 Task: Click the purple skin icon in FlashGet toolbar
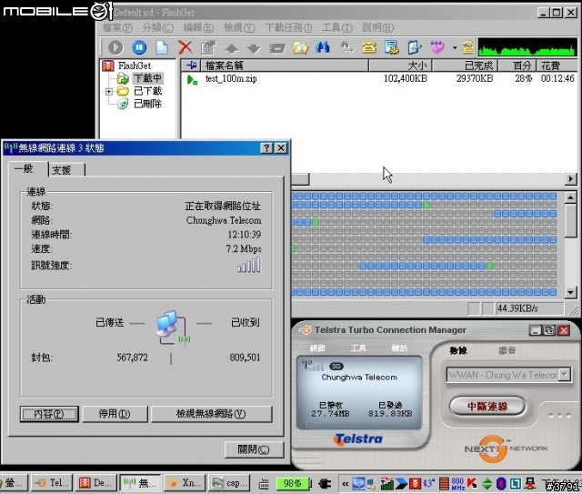437,47
